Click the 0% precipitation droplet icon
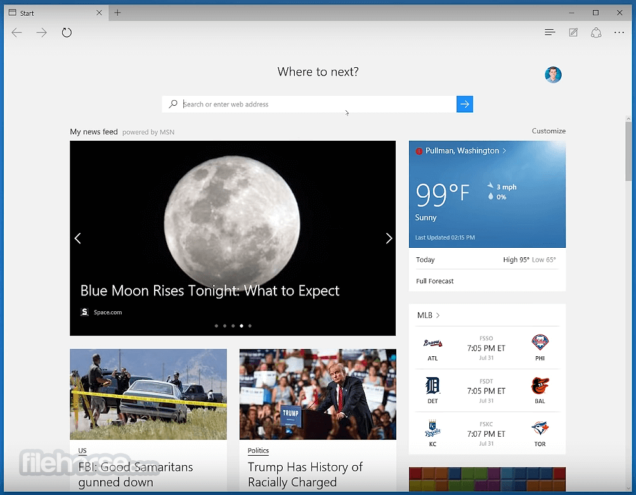Image resolution: width=636 pixels, height=495 pixels. click(490, 196)
